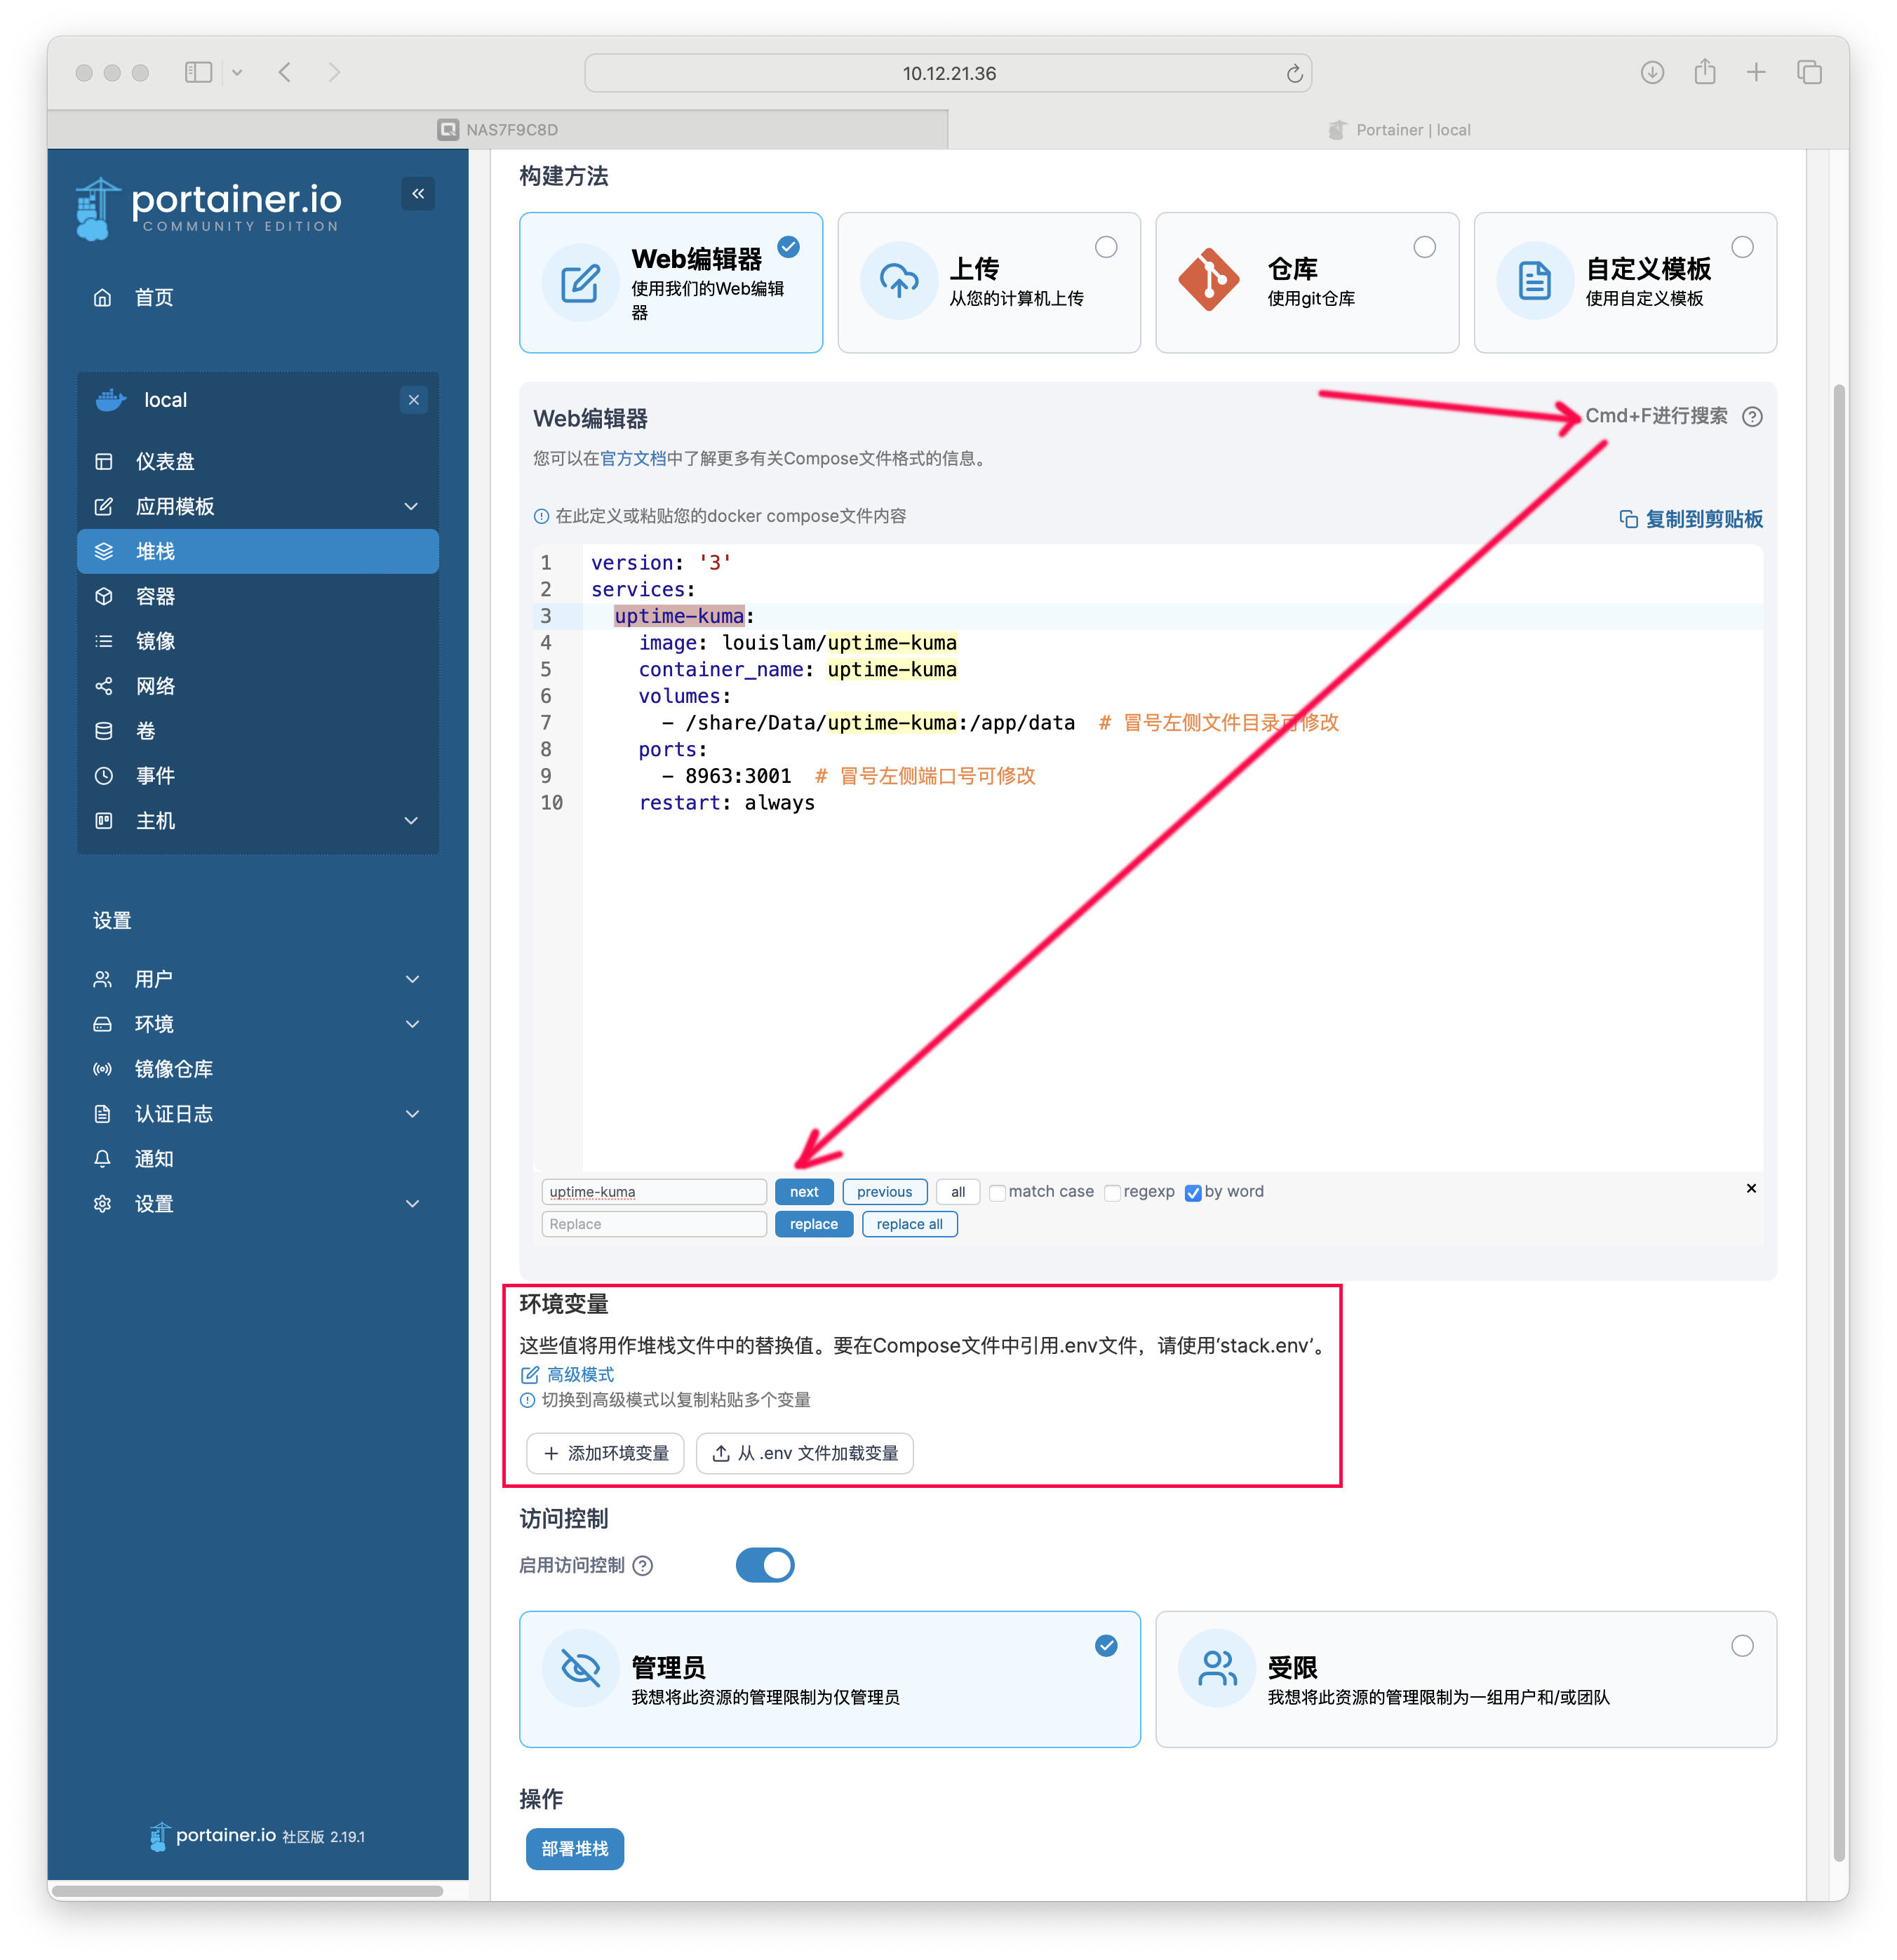Select the 自定义模板 build method option

tap(1625, 282)
